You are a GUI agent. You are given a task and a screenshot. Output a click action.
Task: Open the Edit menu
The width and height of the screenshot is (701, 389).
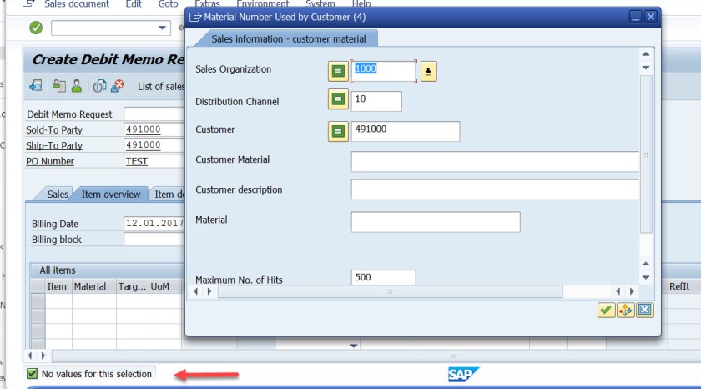(134, 4)
